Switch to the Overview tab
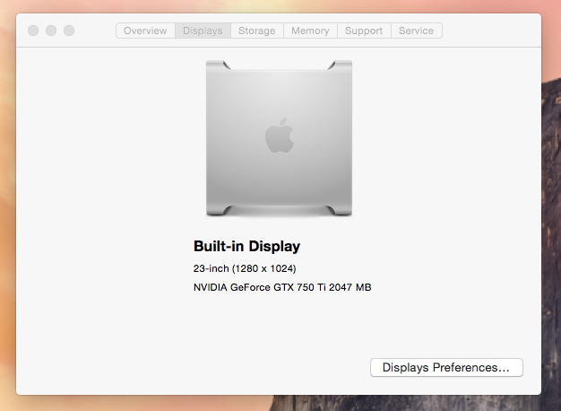 coord(145,31)
